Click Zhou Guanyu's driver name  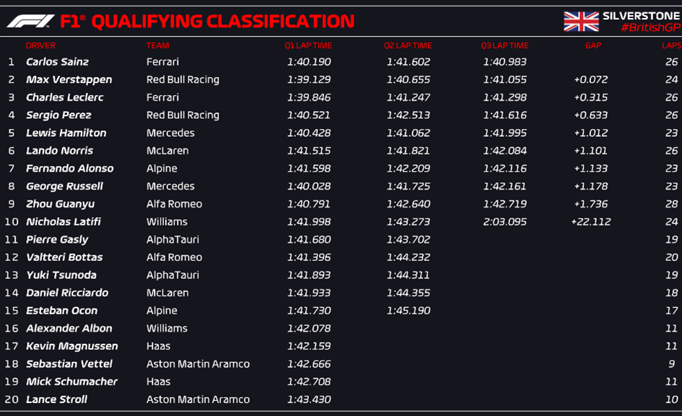pos(61,204)
